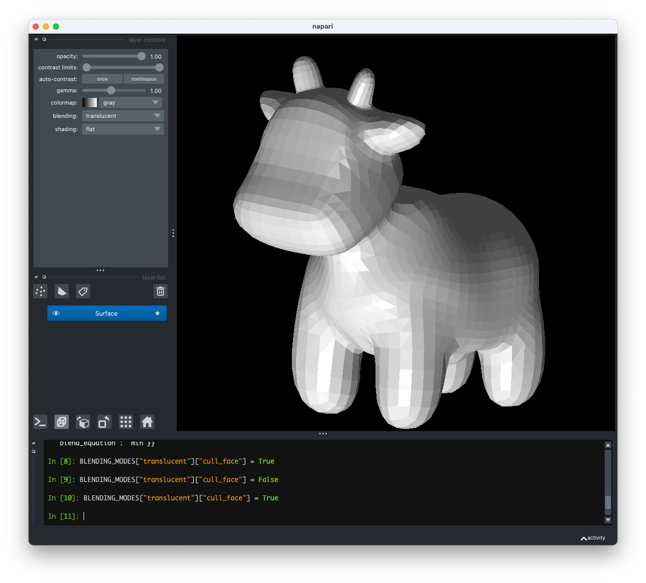646x583 pixels.
Task: Add a new Points layer
Action: click(40, 291)
